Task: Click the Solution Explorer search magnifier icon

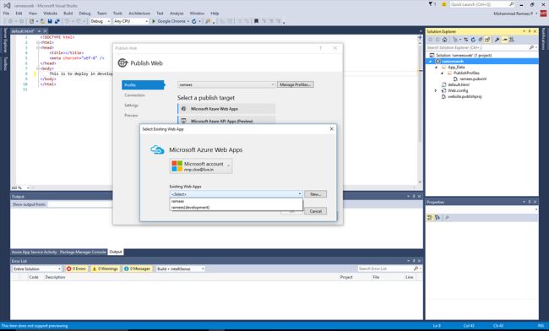Action: pos(531,47)
